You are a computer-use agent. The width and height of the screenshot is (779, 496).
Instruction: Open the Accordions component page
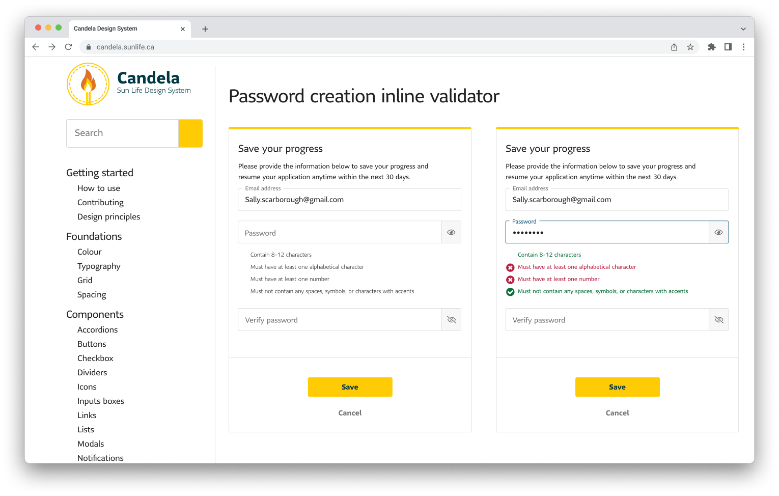(x=97, y=329)
